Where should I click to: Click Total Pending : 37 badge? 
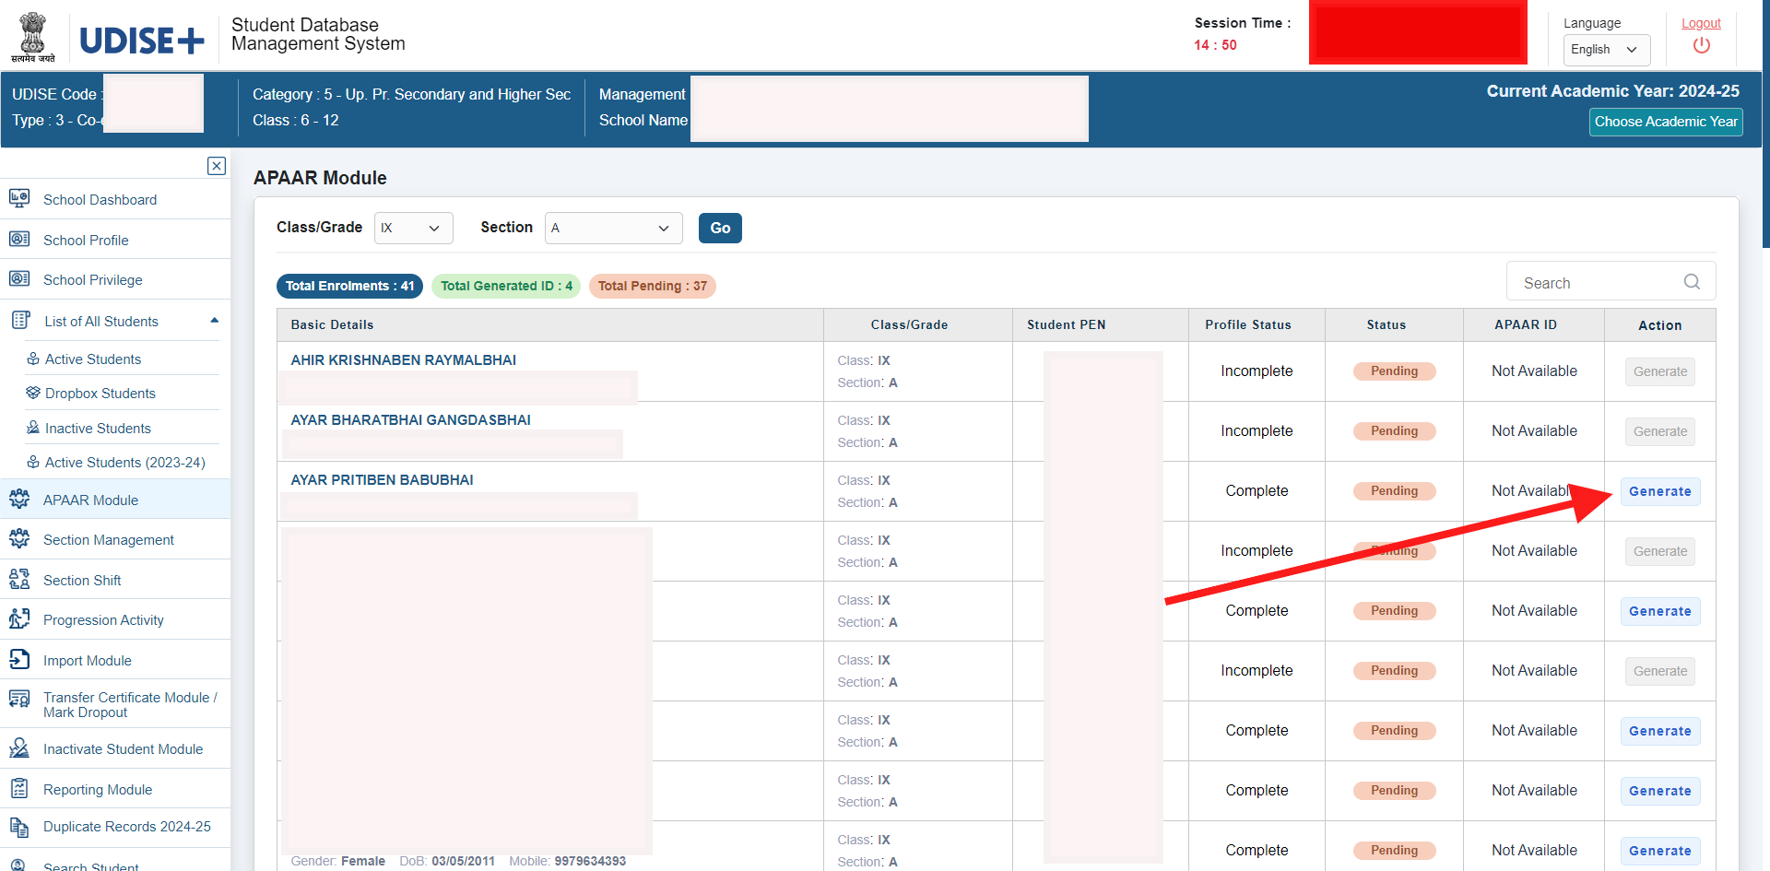click(652, 286)
